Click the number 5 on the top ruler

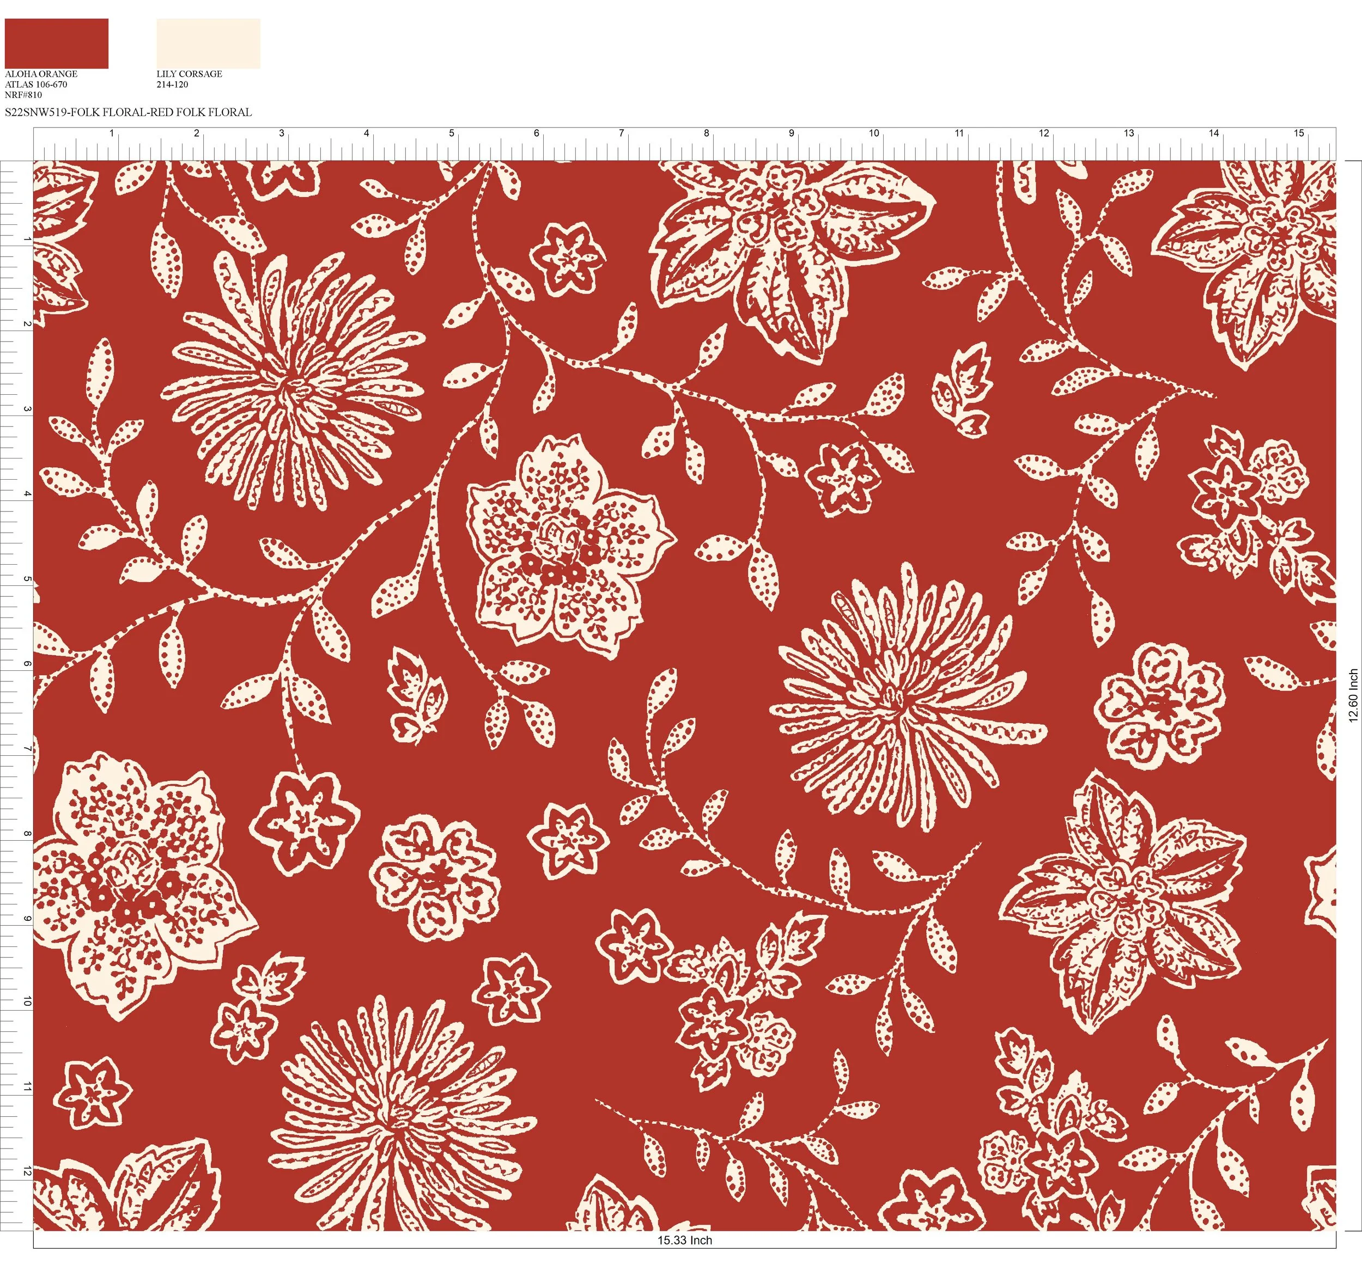451,133
